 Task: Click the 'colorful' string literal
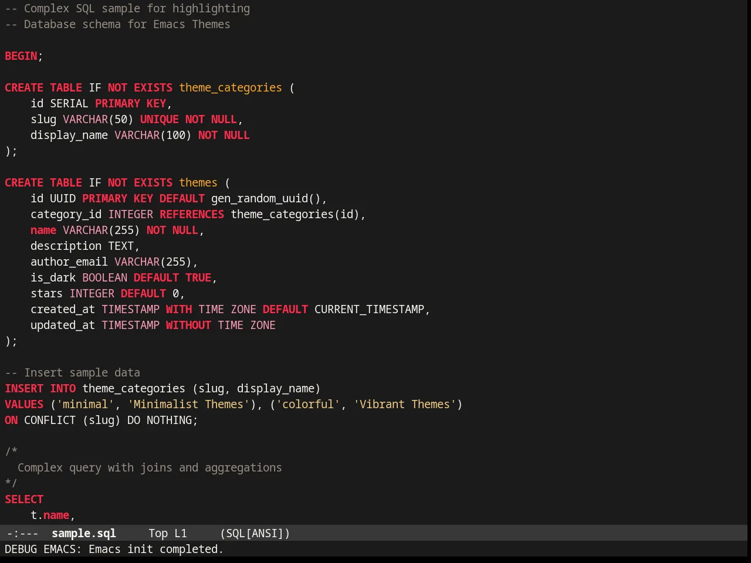308,404
